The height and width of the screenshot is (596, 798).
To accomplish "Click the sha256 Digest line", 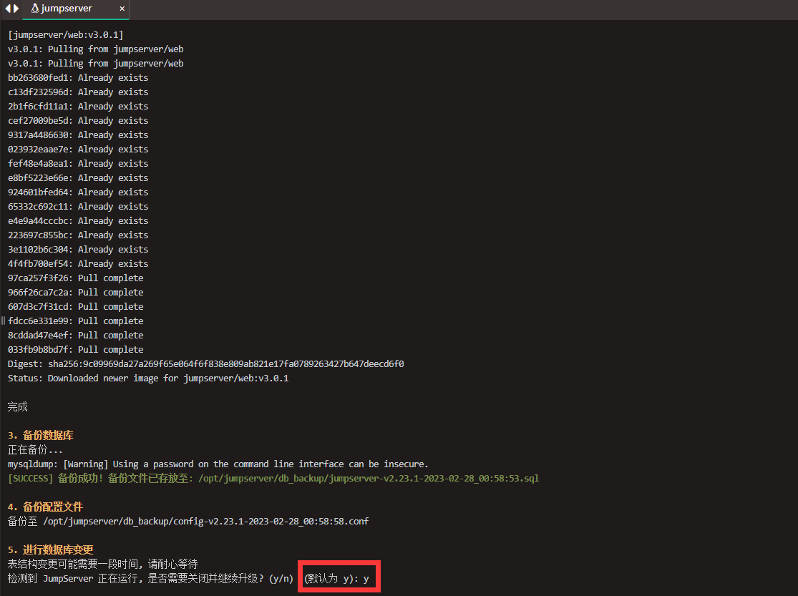I will 205,363.
